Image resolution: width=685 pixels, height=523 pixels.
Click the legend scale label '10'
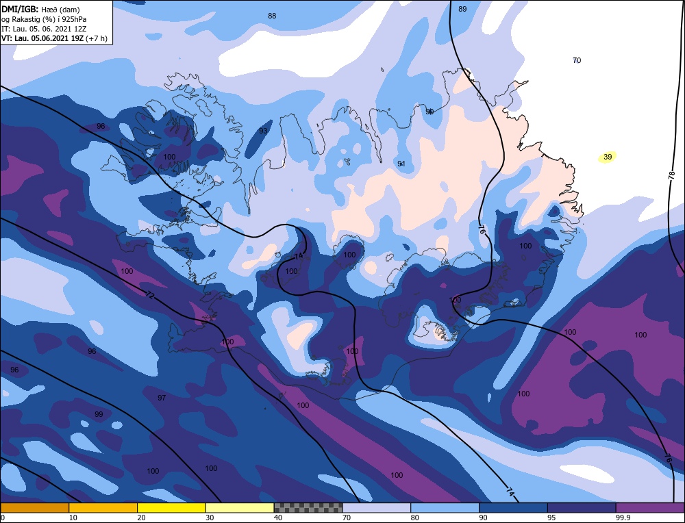73,518
